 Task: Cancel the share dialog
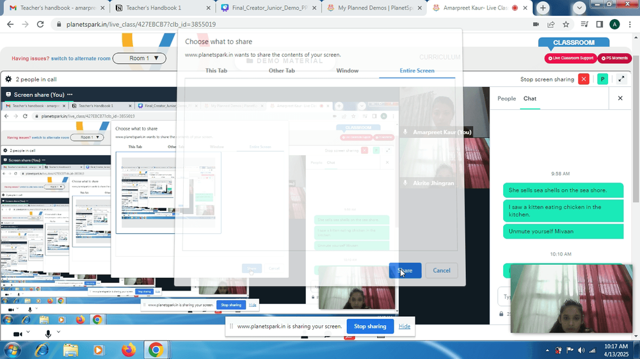[x=441, y=271]
